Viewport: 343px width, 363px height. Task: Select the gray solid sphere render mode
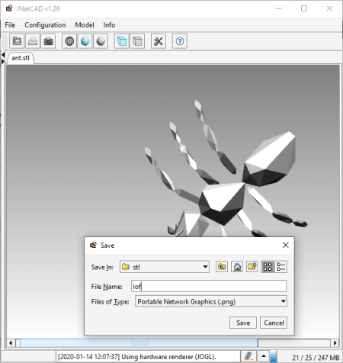click(x=101, y=41)
